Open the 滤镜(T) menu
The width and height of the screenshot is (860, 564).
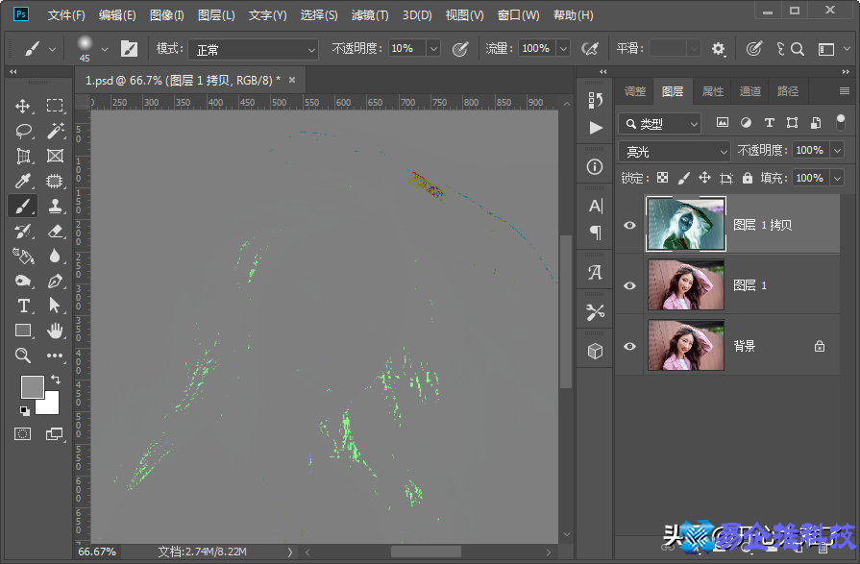coord(370,15)
